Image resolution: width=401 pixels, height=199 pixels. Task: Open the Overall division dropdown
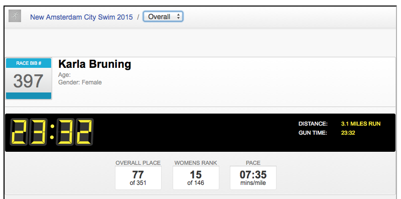click(x=163, y=17)
